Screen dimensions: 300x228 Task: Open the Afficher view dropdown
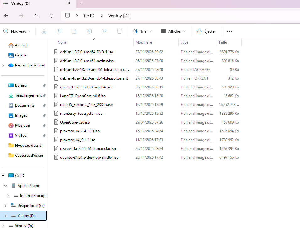coord(173,31)
